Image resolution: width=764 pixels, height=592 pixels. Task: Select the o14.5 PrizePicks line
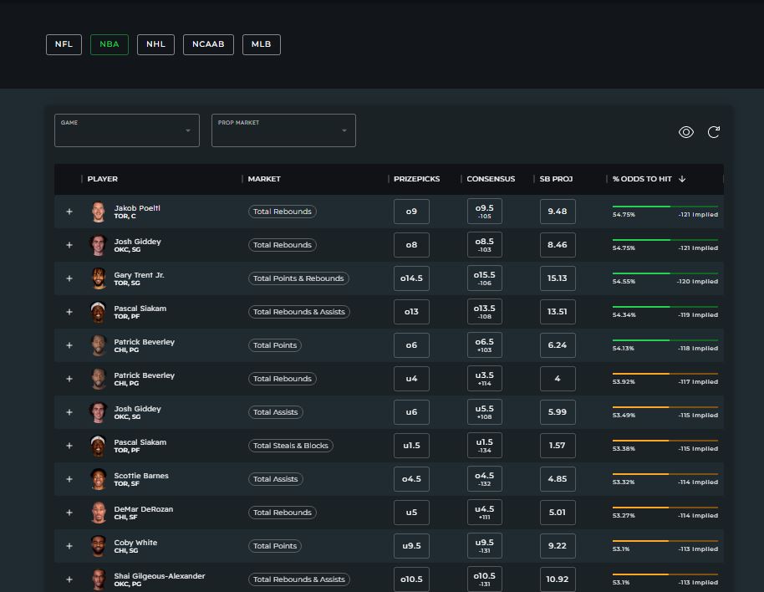tap(411, 278)
